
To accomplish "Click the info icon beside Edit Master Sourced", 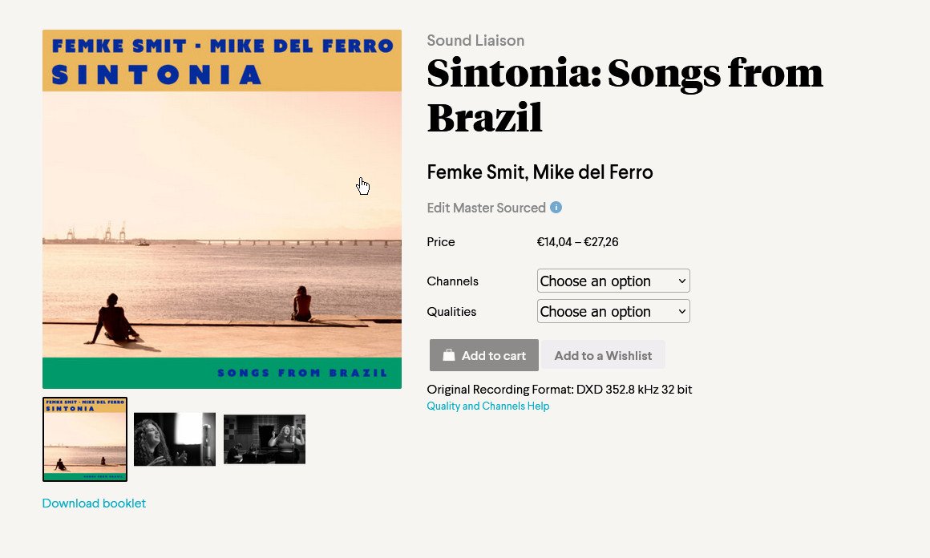I will coord(556,208).
